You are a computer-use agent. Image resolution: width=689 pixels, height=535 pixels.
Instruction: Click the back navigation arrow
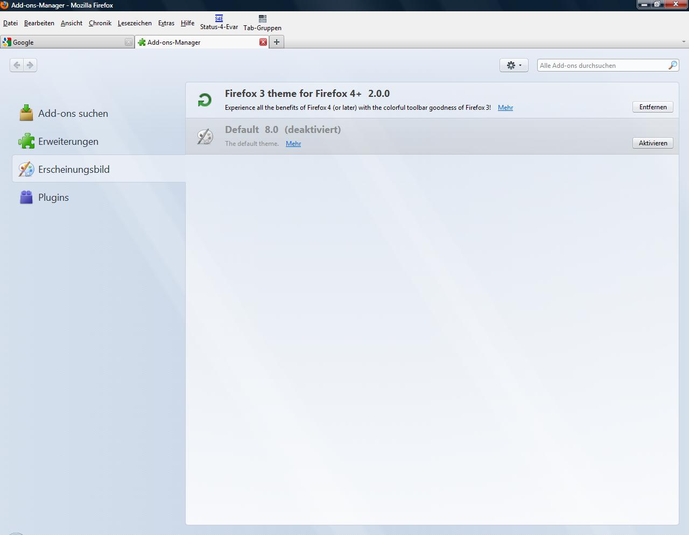pyautogui.click(x=17, y=65)
